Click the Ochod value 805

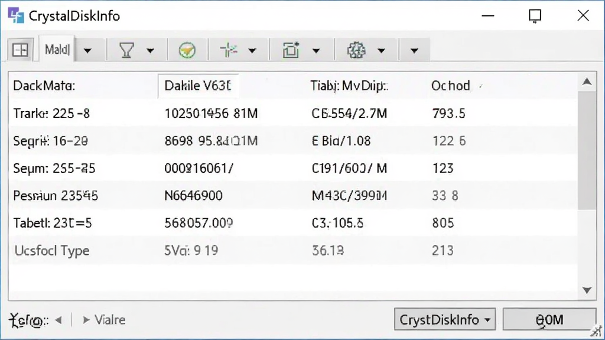pyautogui.click(x=443, y=223)
